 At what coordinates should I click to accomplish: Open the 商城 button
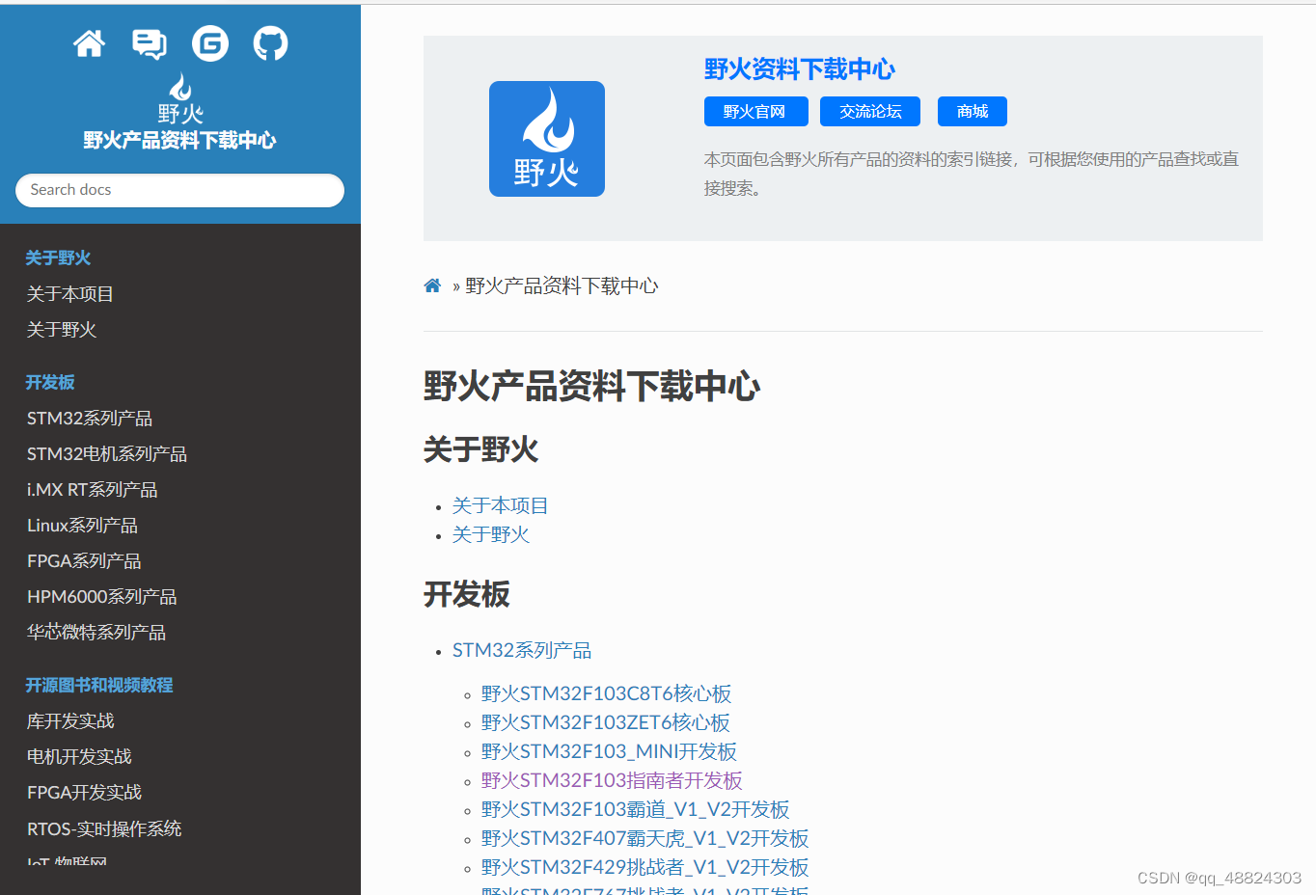tap(973, 112)
